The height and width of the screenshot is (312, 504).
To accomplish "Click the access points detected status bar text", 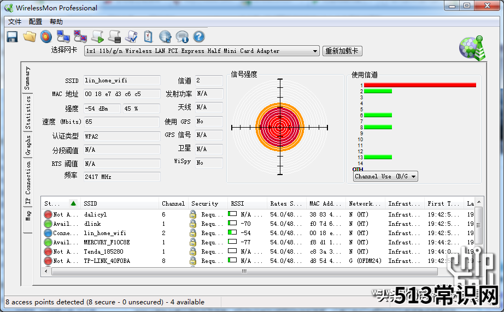I will [105, 302].
